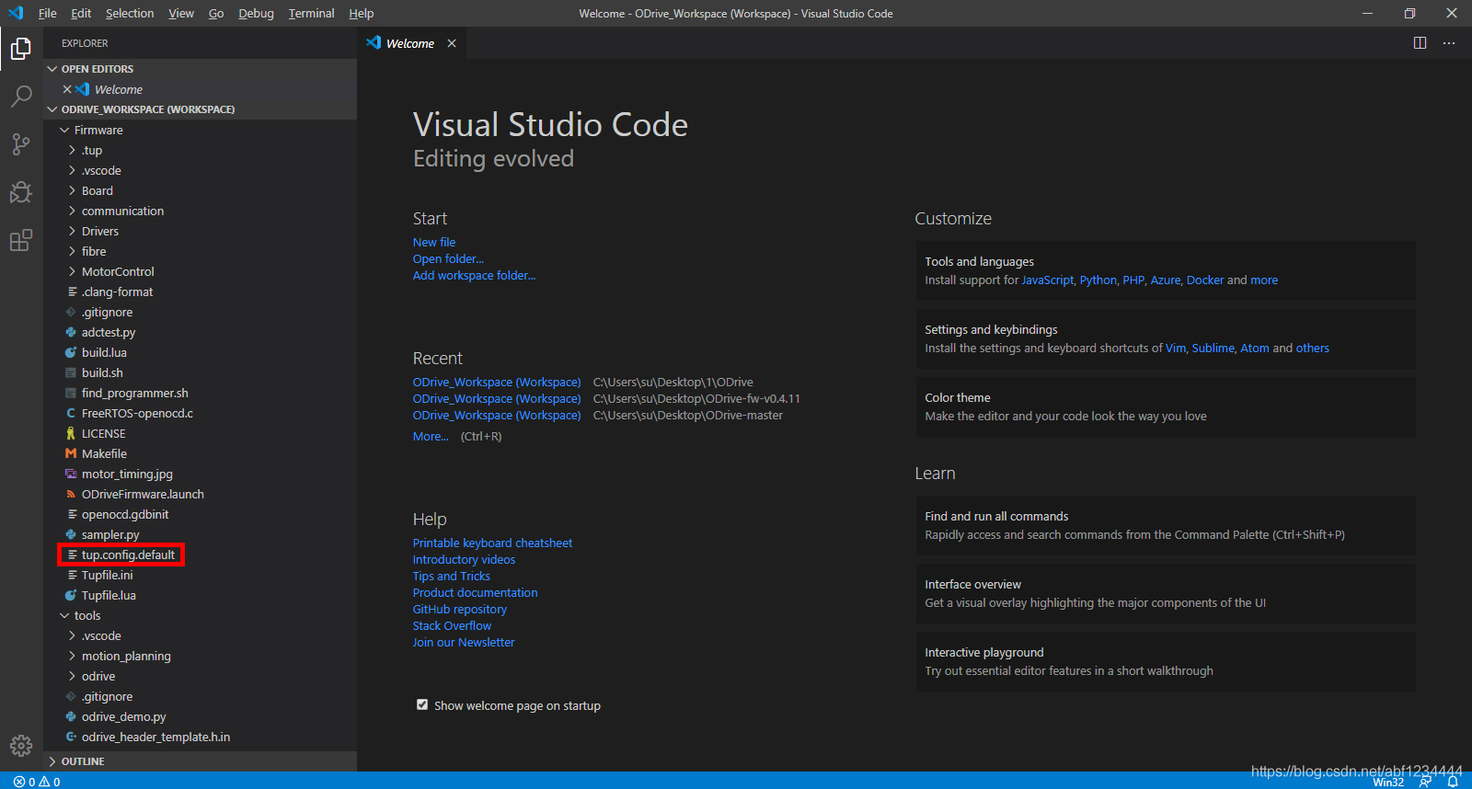Open the Debug view in activity bar
This screenshot has width=1472, height=789.
click(x=21, y=192)
